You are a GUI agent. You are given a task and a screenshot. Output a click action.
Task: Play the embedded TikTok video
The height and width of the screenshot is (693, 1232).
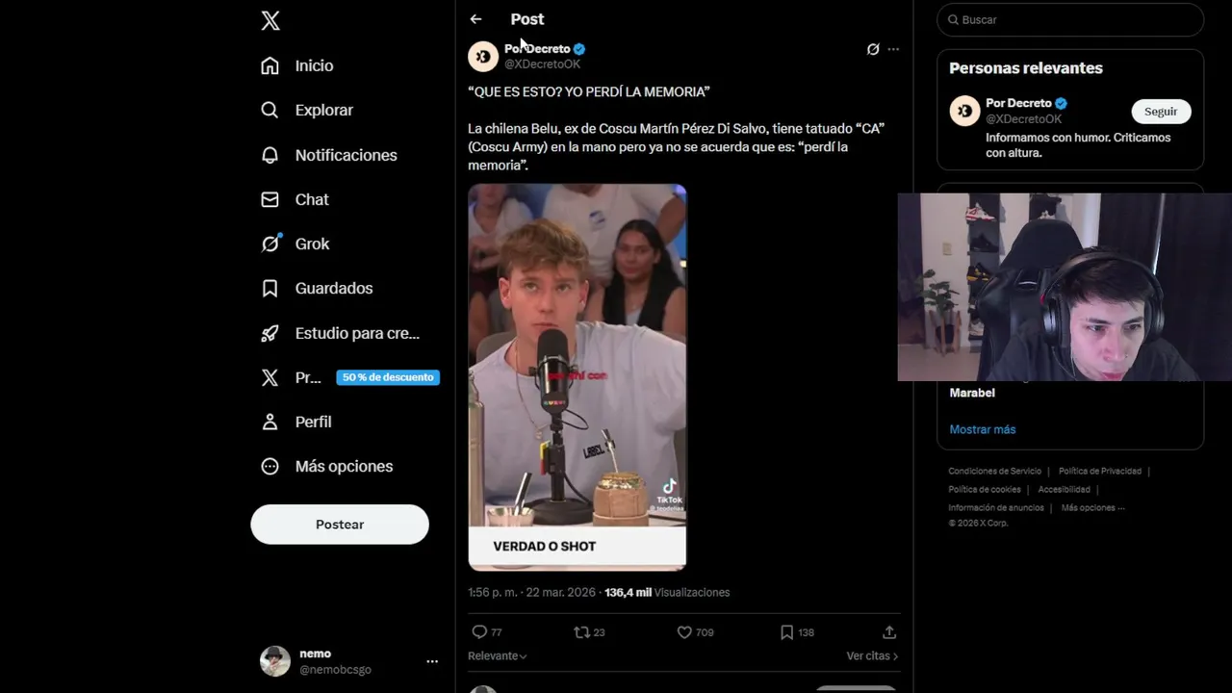[x=577, y=366]
